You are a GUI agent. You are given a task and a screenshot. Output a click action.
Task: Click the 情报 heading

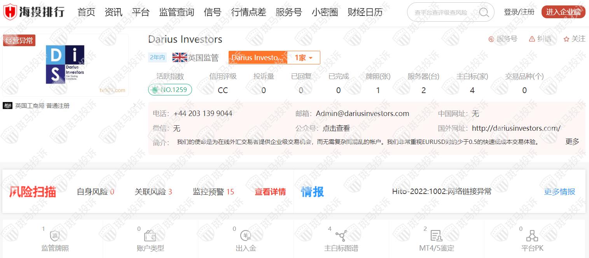point(313,192)
